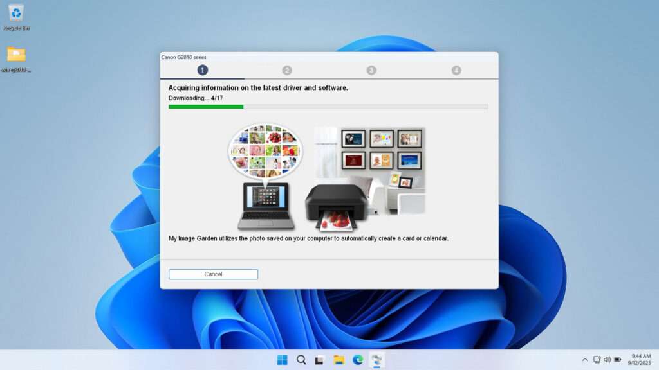Viewport: 659px width, 370px height.
Task: Open Task View from the taskbar
Action: 319,360
